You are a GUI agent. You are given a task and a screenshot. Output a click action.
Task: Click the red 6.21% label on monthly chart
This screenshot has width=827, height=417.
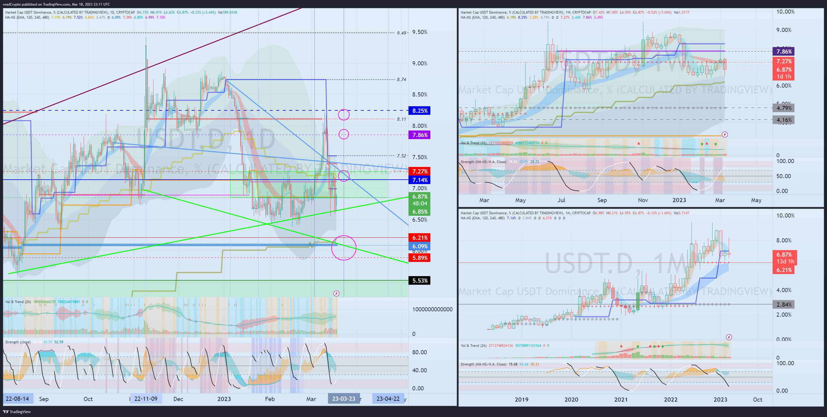[x=783, y=270]
